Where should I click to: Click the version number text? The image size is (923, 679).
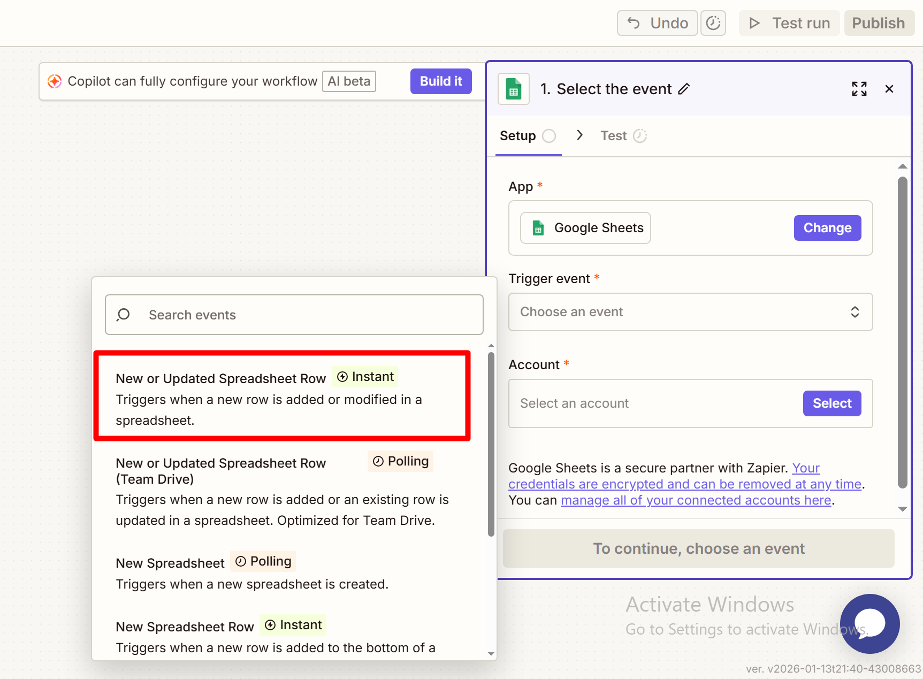(x=834, y=669)
